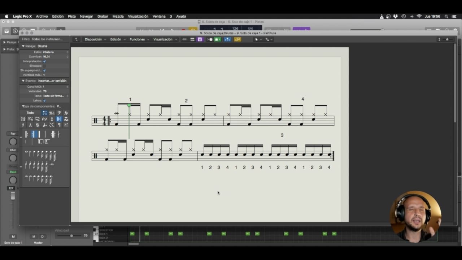Screen dimensions: 462x260
Task: Click the Dropbox icon in menu bar
Action: pos(396,16)
